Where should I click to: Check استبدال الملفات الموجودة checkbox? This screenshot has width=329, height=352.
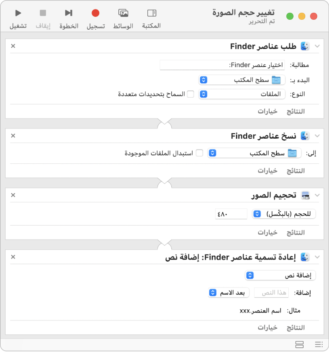tap(200, 153)
